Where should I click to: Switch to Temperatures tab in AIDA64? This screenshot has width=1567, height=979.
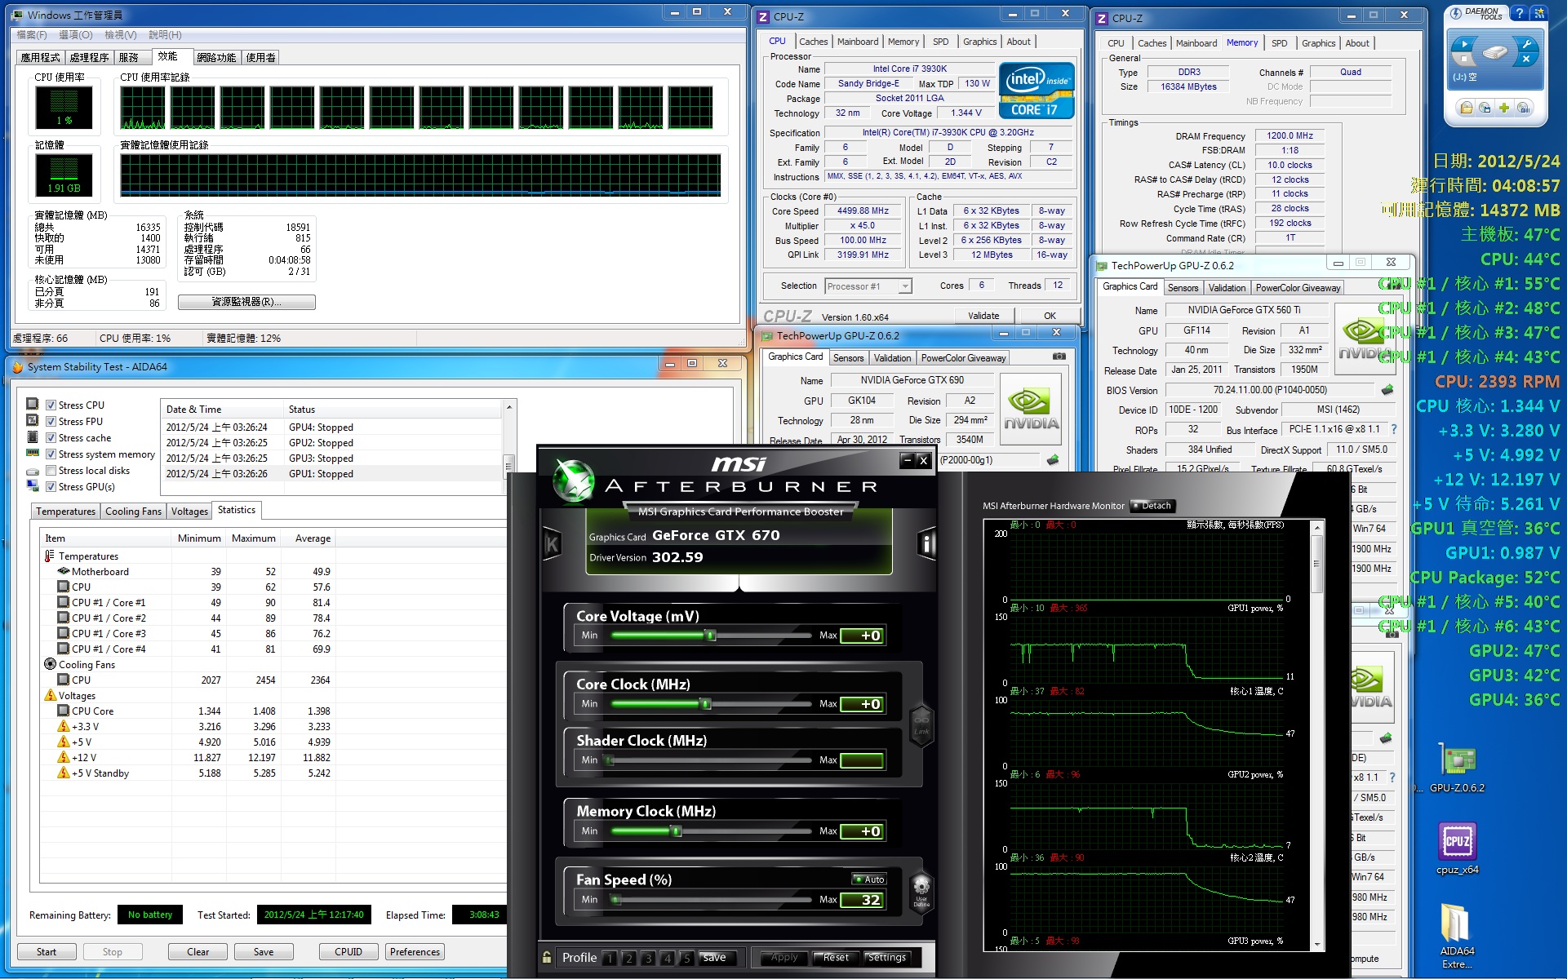65,512
